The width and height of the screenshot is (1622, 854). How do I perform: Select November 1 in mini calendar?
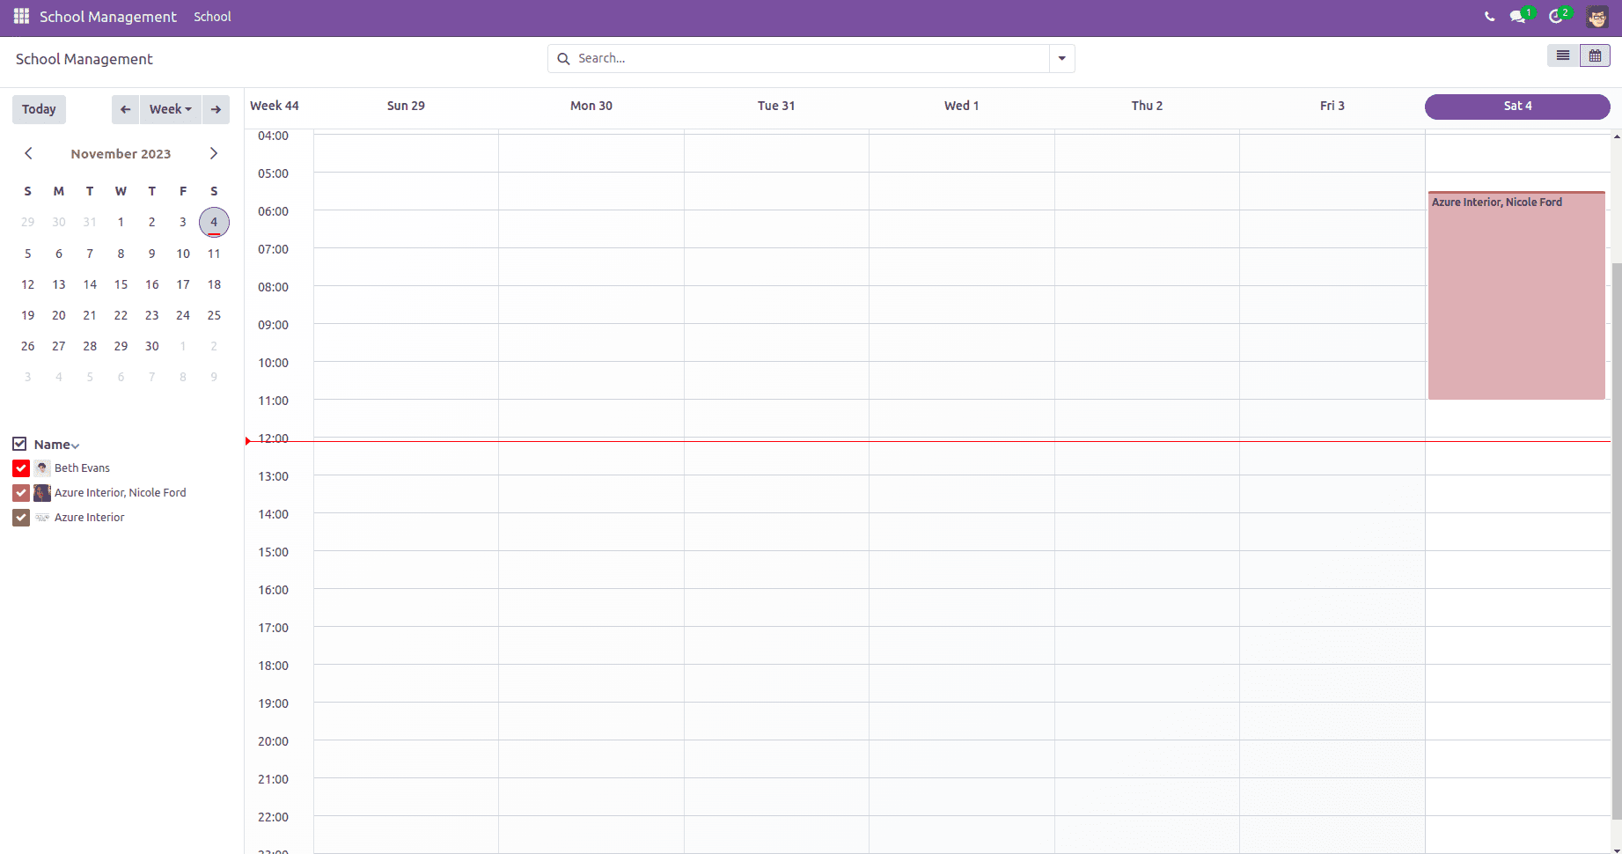click(121, 222)
